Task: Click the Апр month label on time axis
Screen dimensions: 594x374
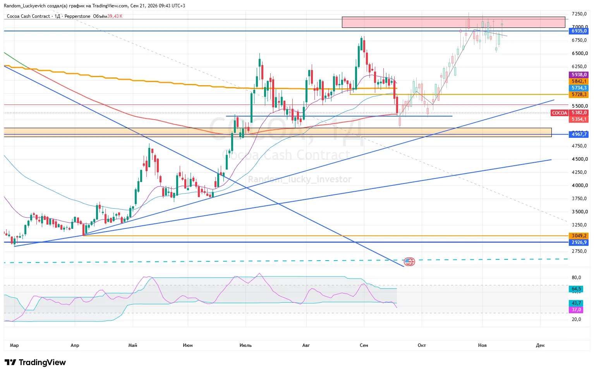Action: pyautogui.click(x=75, y=345)
